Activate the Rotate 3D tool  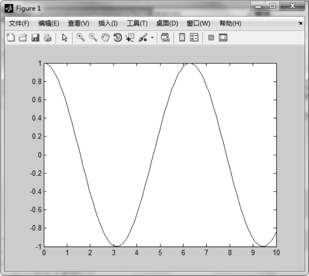tap(118, 38)
